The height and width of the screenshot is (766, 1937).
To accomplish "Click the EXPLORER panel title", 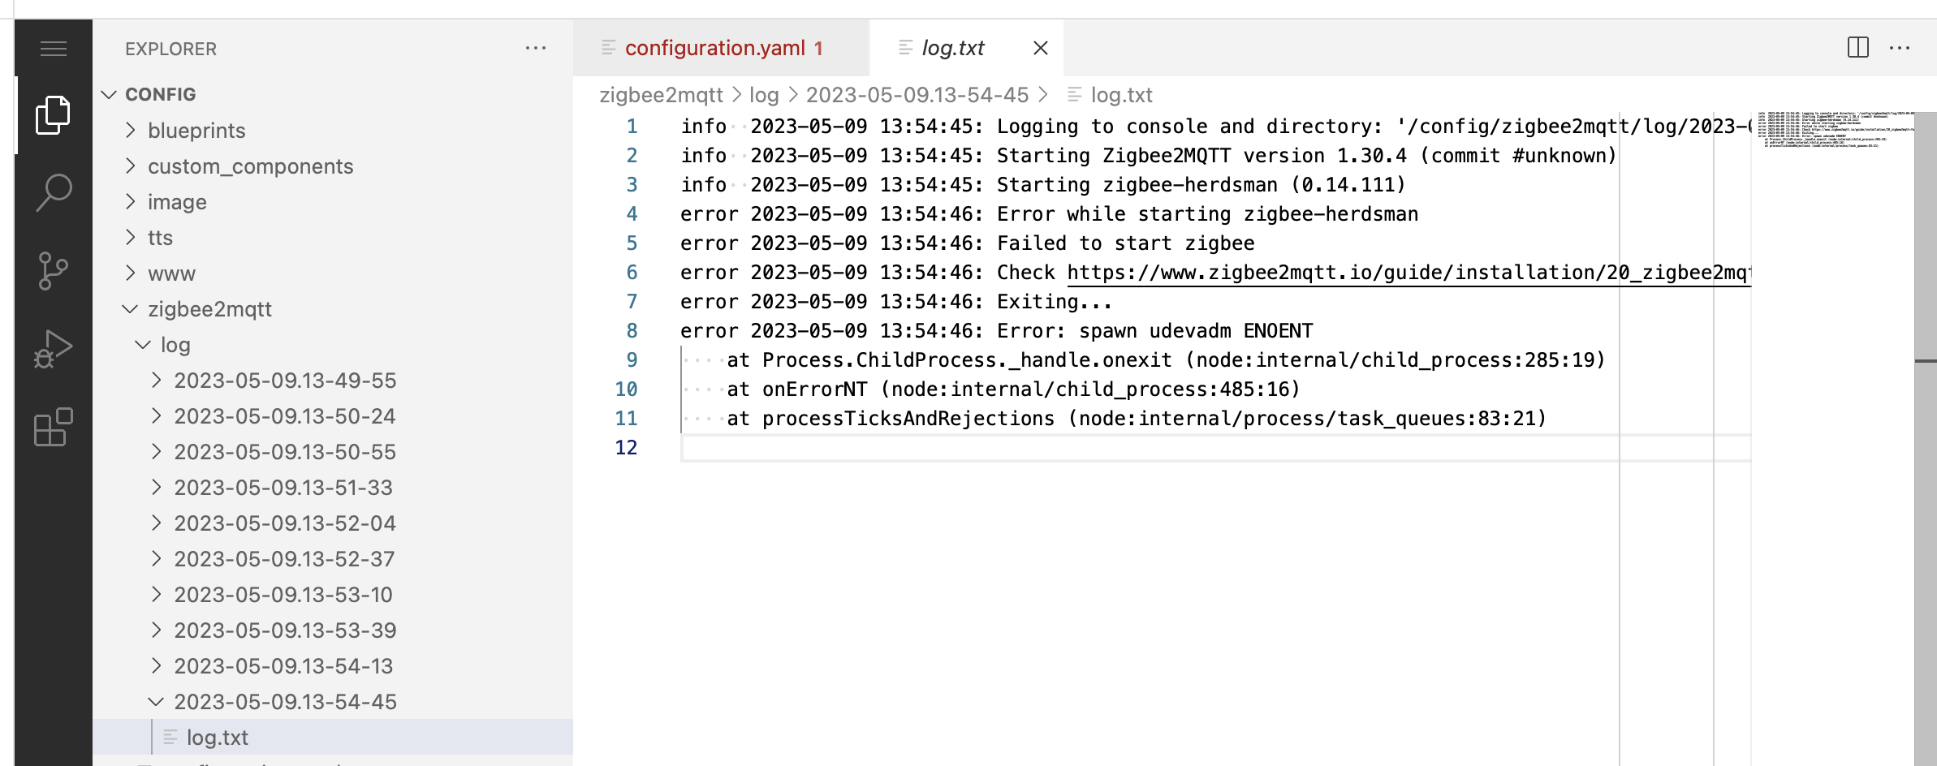I will [170, 49].
